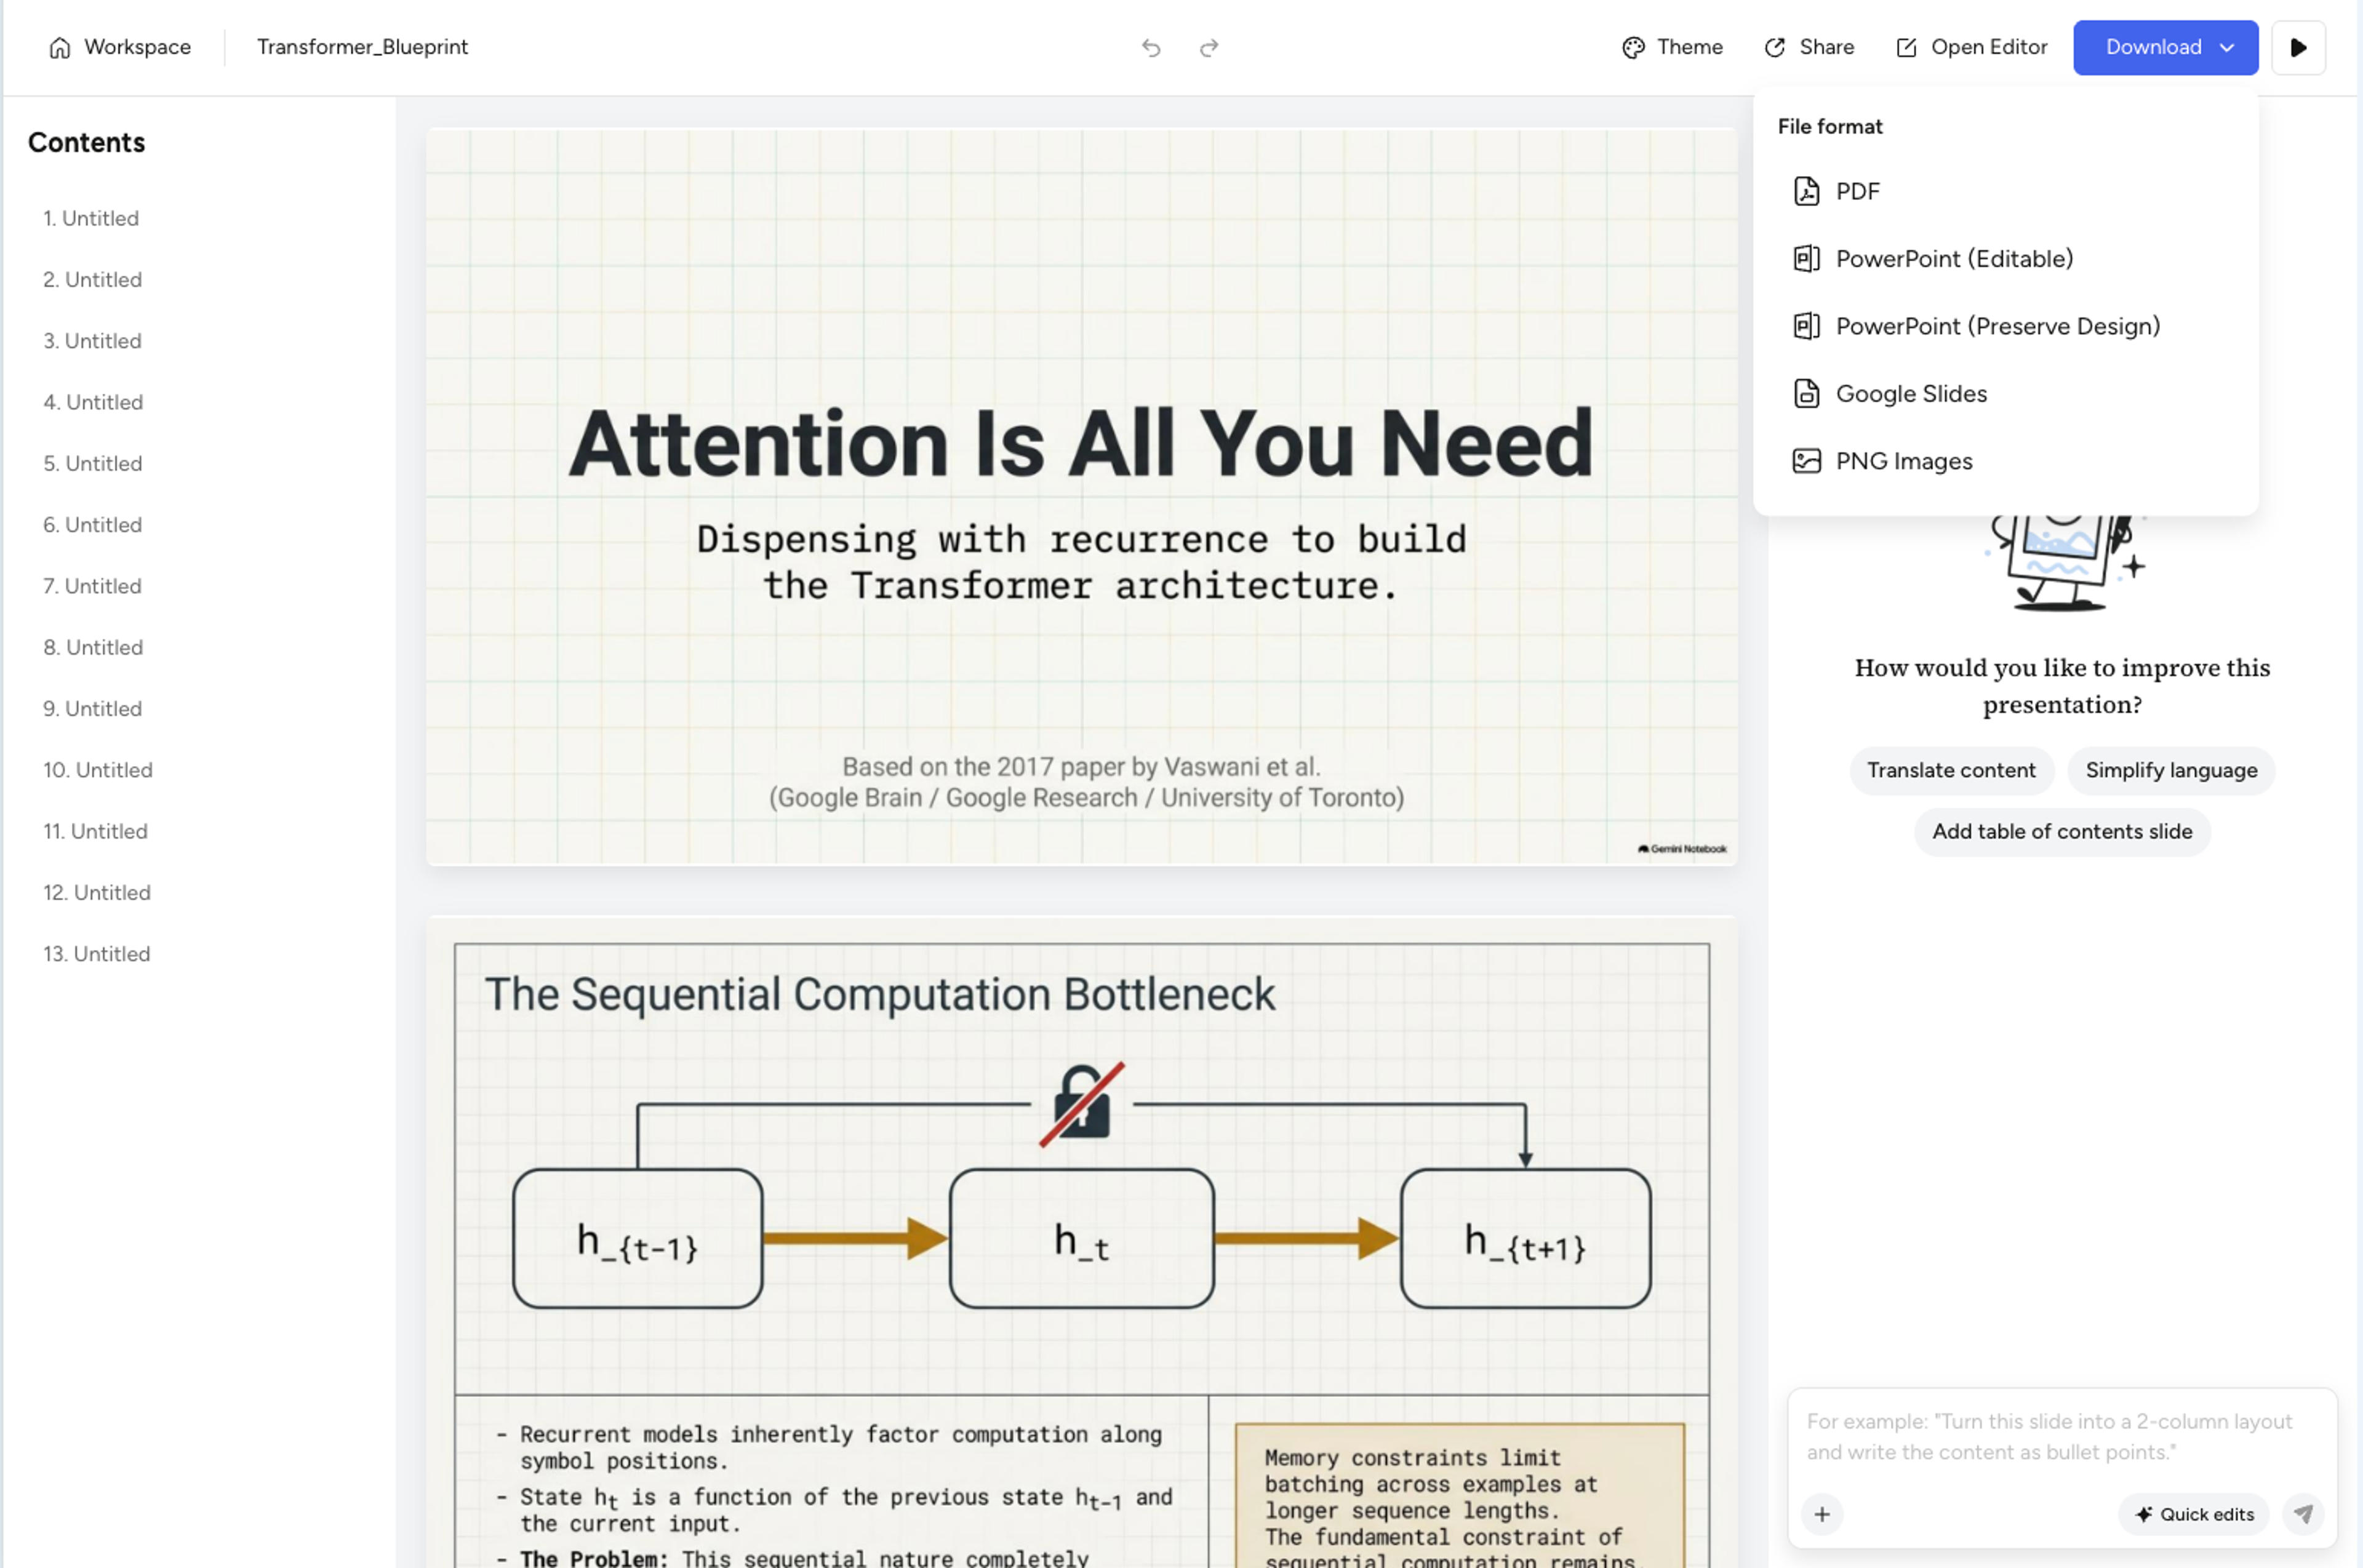The width and height of the screenshot is (2363, 1568).
Task: Start slideshow with the play button
Action: (2298, 47)
